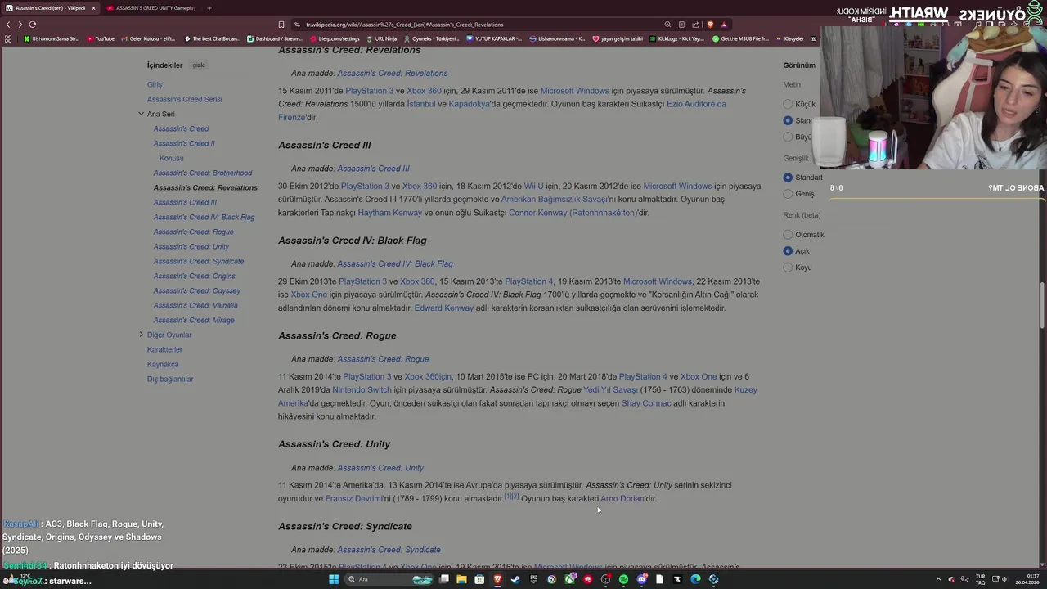Select Standart text size radio
Viewport: 1047px width, 589px height.
(788, 120)
